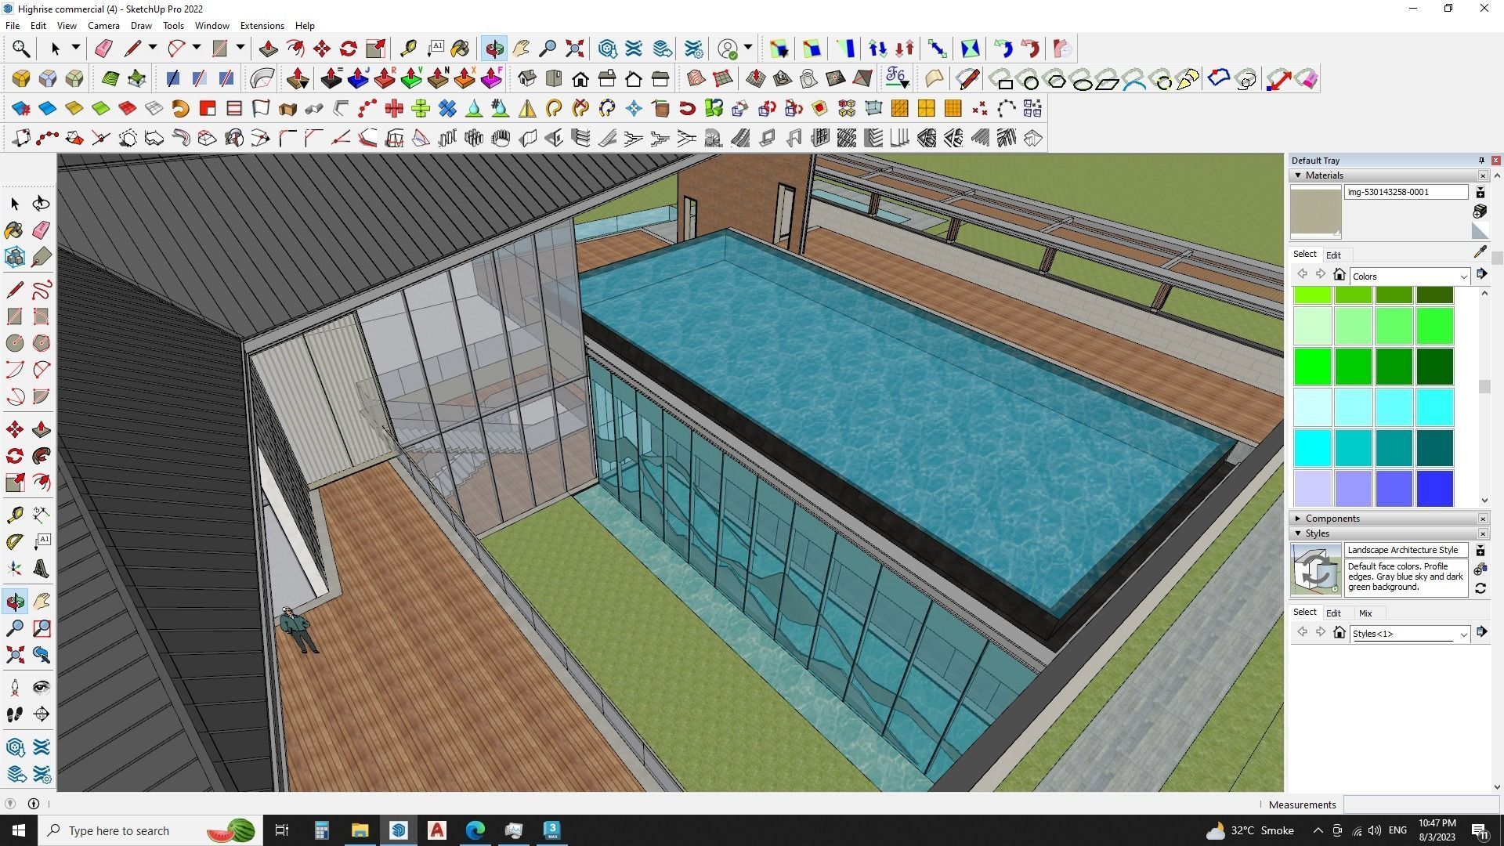This screenshot has width=1504, height=846.
Task: Toggle the Default Tray auto-hide pin
Action: point(1480,161)
